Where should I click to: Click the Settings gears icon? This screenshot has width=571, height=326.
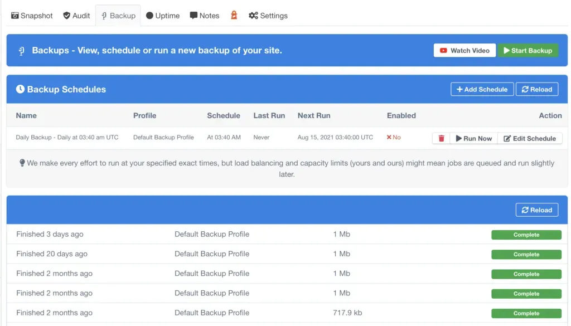click(253, 16)
